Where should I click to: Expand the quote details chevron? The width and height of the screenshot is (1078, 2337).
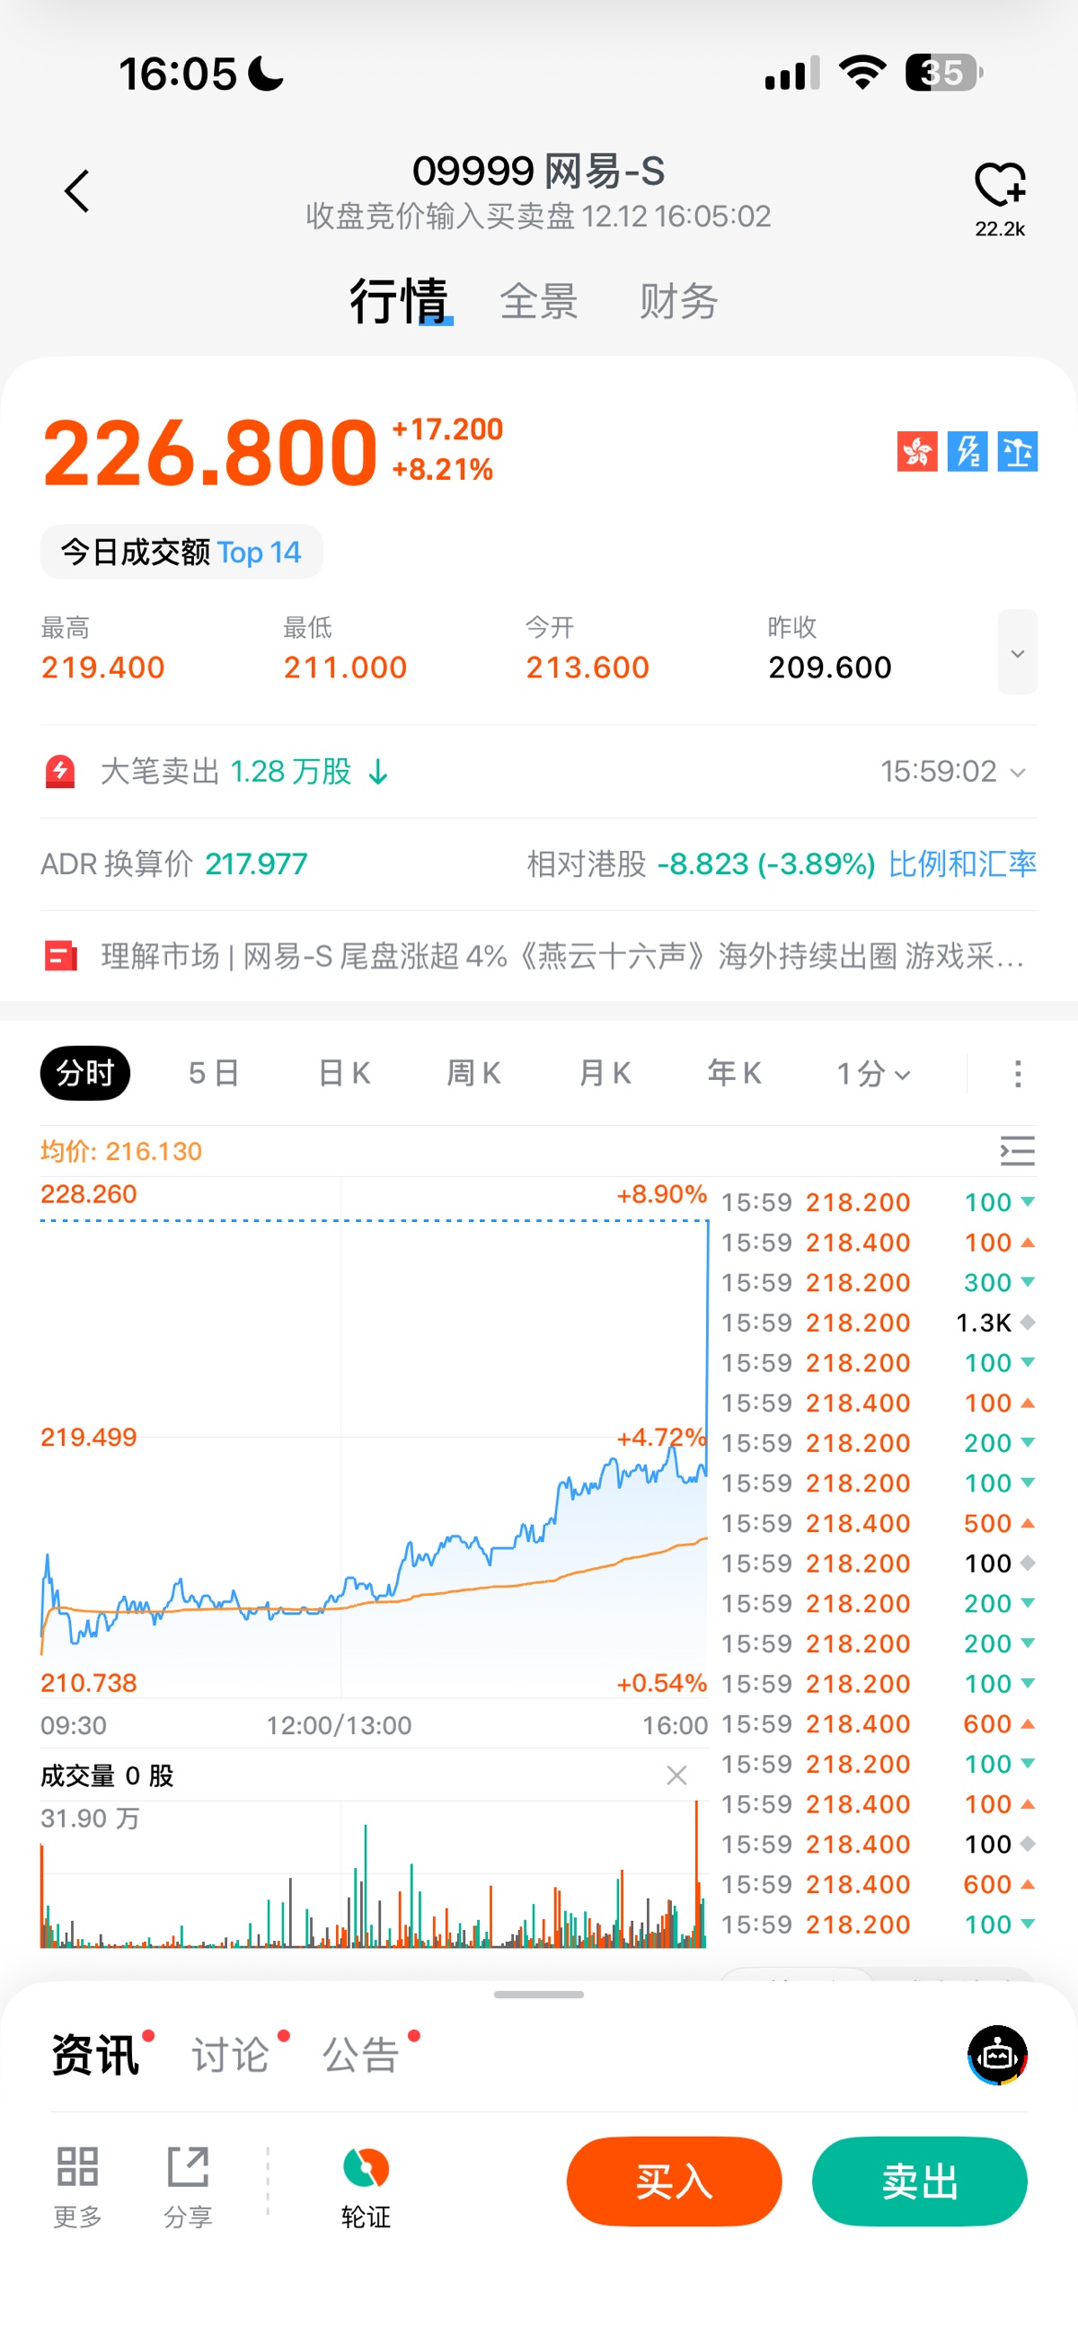(x=1017, y=653)
